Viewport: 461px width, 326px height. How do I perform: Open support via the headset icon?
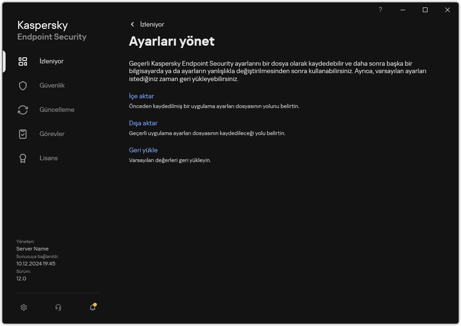click(58, 307)
